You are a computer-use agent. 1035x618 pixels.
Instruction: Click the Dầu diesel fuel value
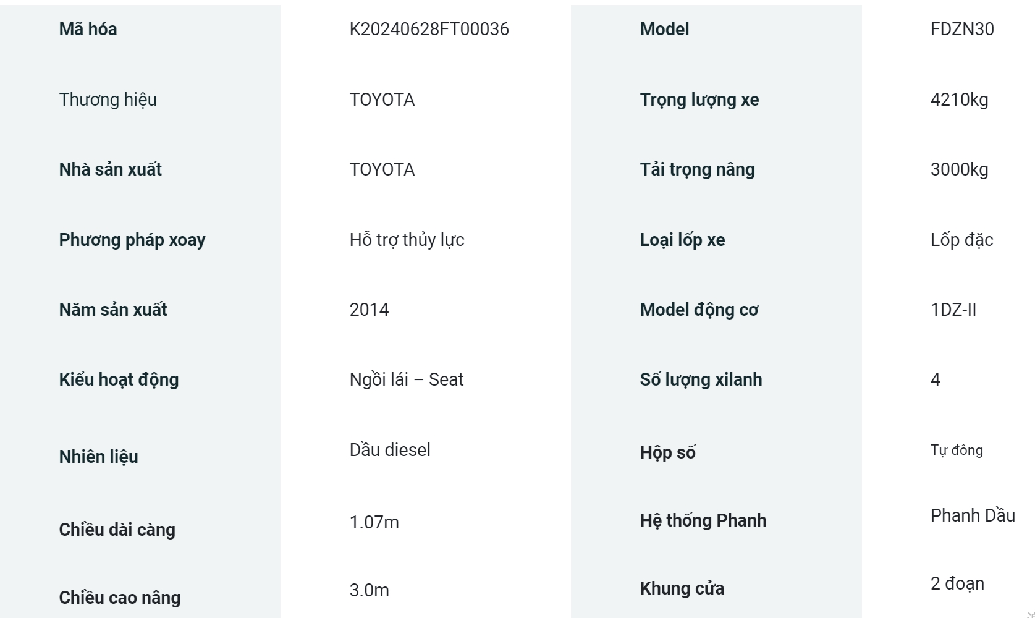pos(390,450)
